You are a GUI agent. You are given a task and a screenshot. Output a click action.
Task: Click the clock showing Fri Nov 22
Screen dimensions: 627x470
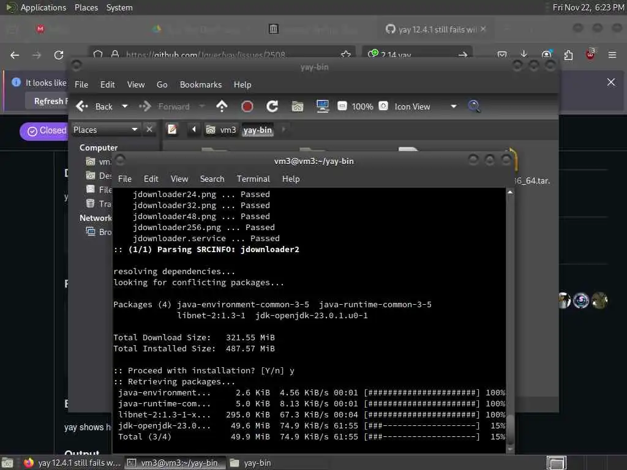[x=588, y=7]
